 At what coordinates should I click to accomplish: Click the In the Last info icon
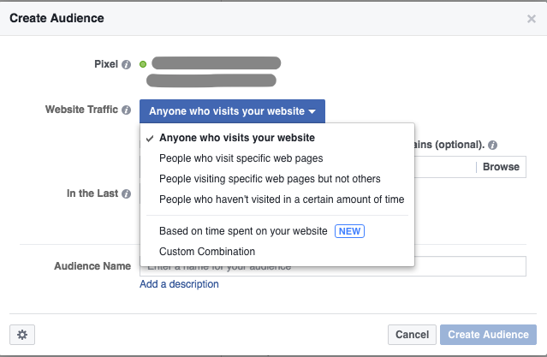point(127,194)
